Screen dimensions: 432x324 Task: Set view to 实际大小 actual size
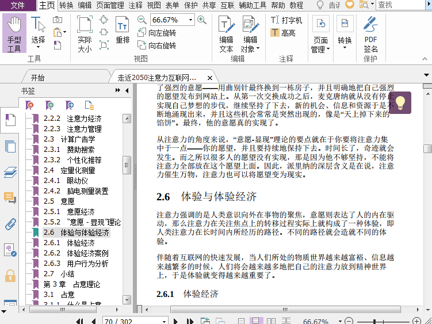pos(85,33)
